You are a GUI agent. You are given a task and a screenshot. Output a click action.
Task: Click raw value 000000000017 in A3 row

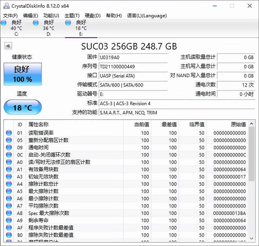[230, 177]
